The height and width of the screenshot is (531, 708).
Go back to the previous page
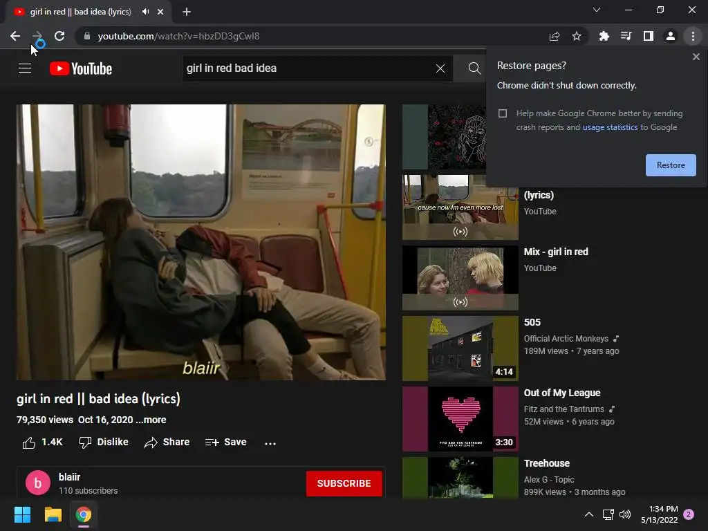click(15, 36)
